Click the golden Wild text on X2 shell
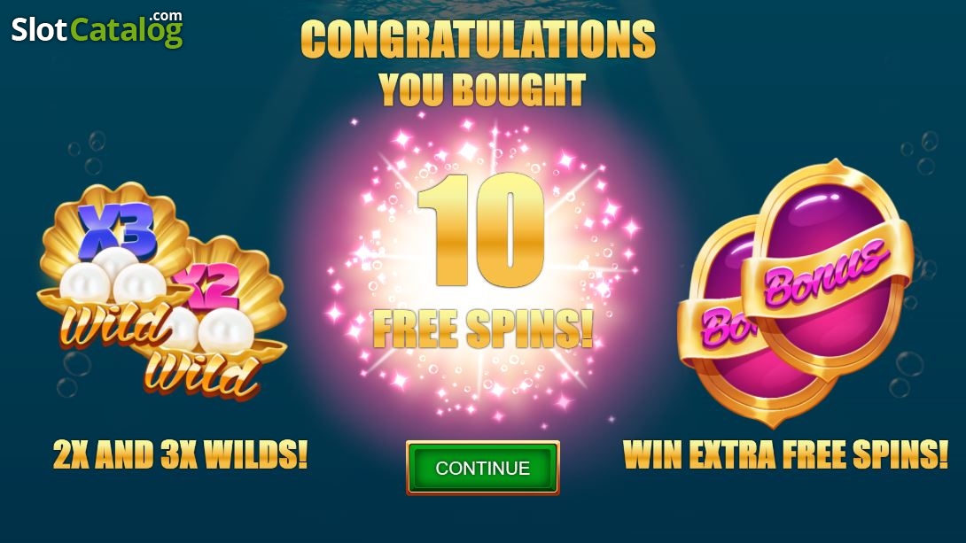The image size is (966, 543). click(201, 374)
